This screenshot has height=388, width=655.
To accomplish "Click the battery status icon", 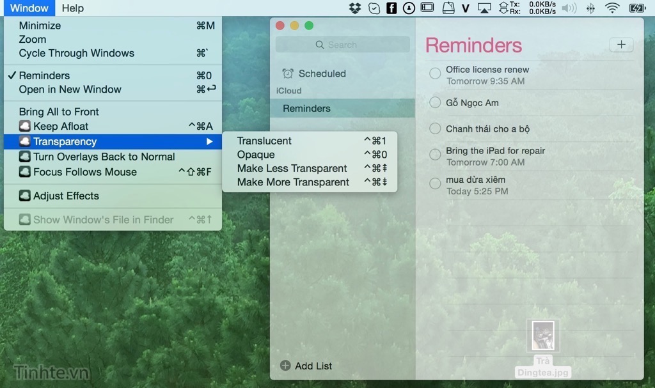I will click(637, 8).
